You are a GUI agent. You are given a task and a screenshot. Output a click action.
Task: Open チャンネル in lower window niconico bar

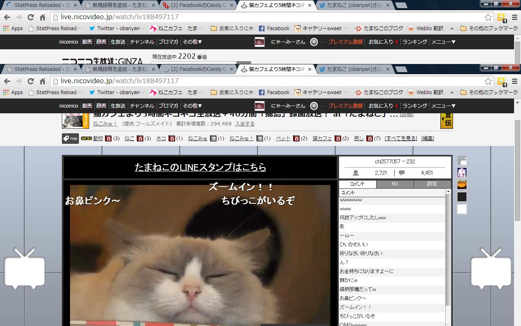click(x=142, y=106)
